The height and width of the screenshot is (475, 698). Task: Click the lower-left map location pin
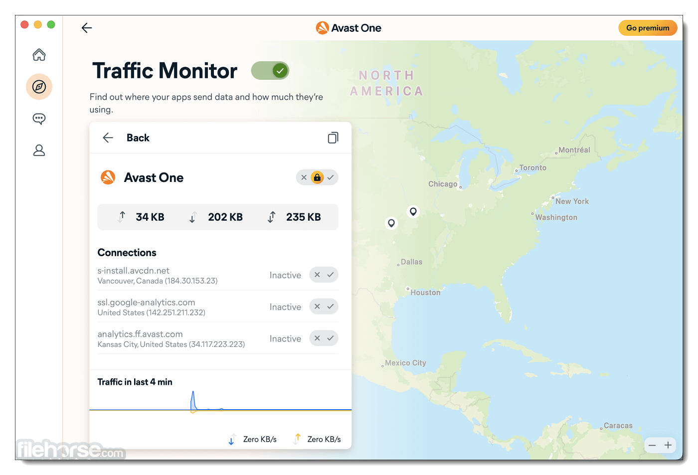pyautogui.click(x=391, y=223)
